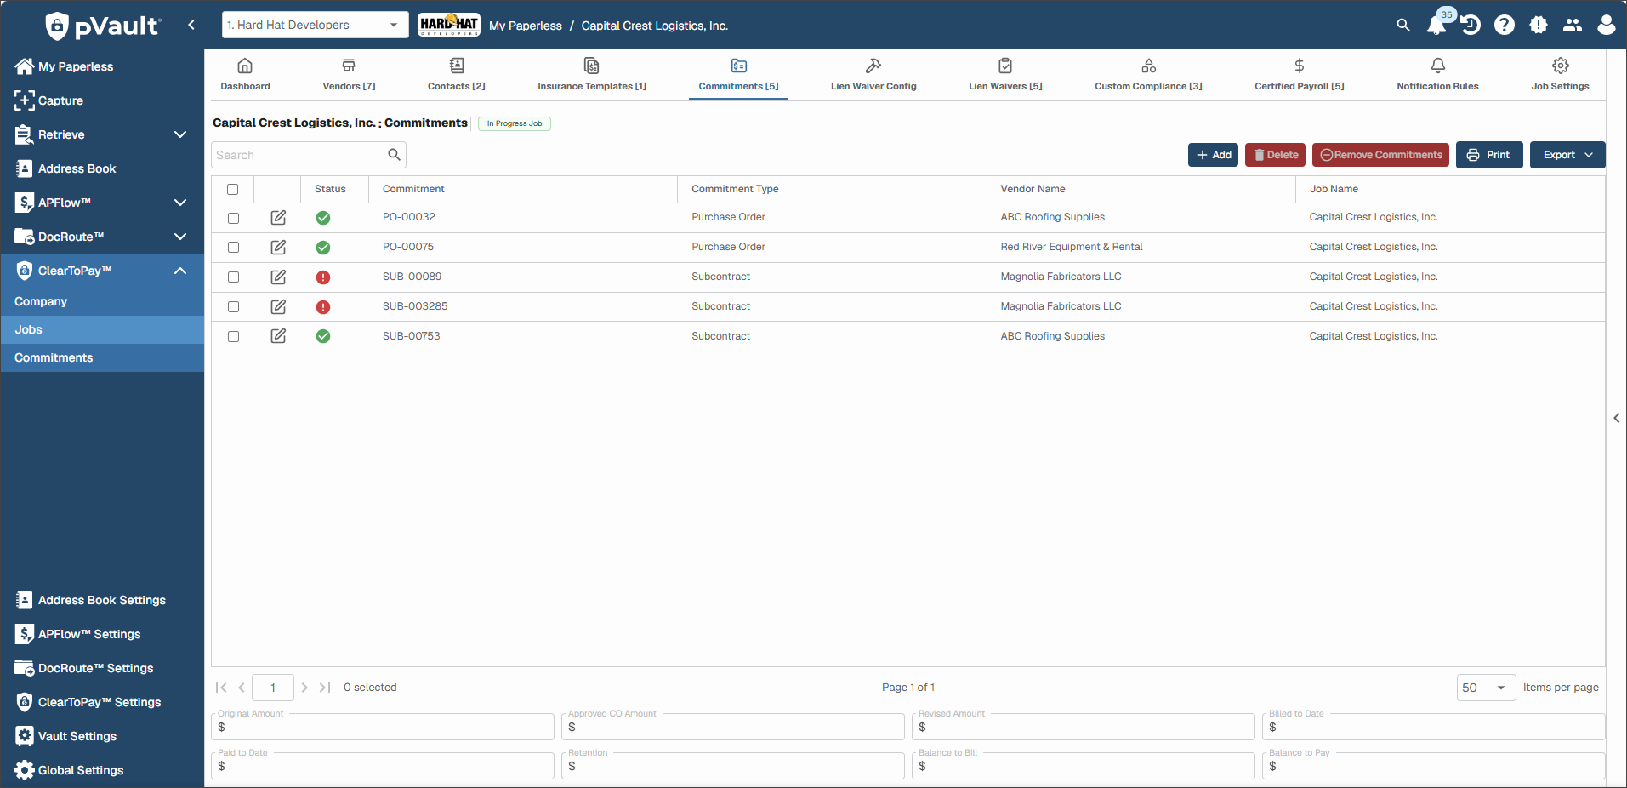
Task: Go to previous page arrow
Action: pos(242,688)
